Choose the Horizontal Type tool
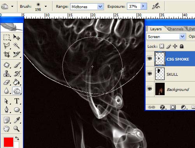This screenshot has width=195, height=148. (17, 101)
